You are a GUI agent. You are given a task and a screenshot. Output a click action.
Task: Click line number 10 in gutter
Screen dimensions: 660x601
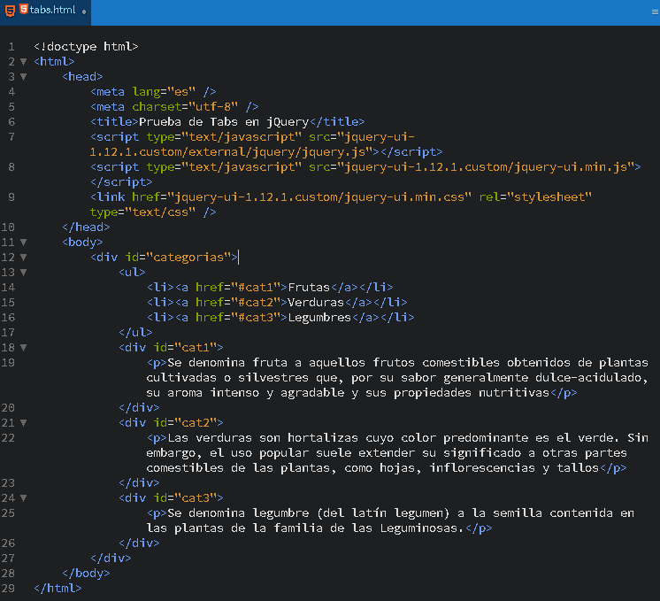[8, 227]
